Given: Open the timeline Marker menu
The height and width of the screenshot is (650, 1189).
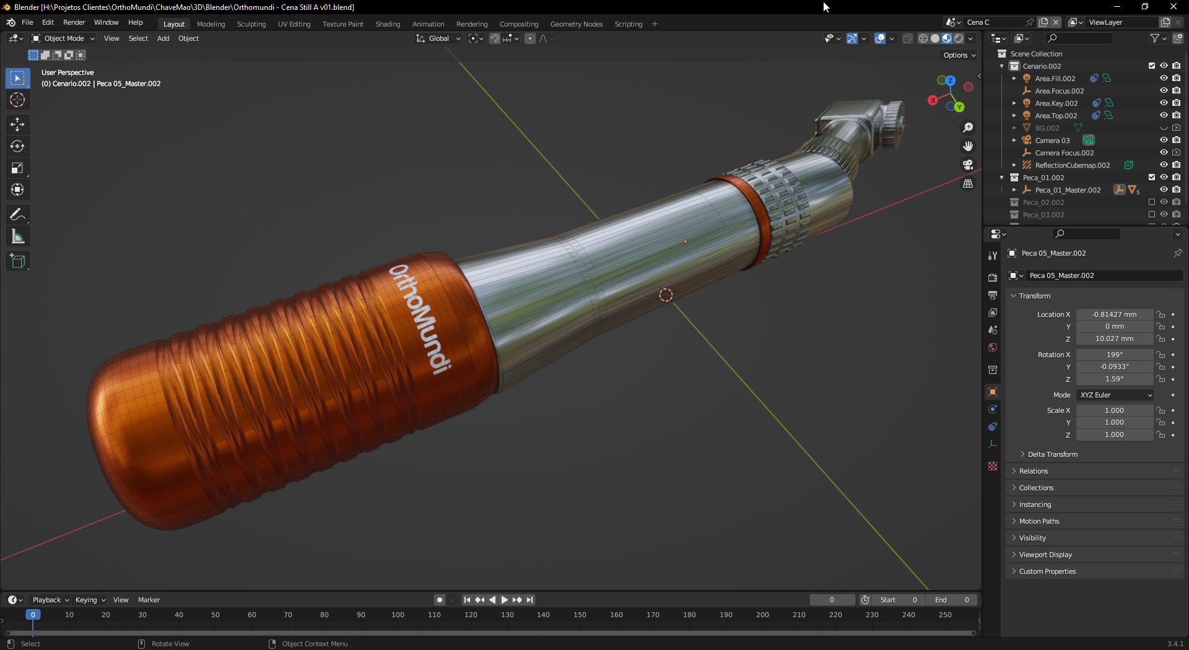Looking at the screenshot, I should tap(149, 600).
